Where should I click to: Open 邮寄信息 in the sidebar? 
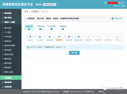[x=8, y=59]
